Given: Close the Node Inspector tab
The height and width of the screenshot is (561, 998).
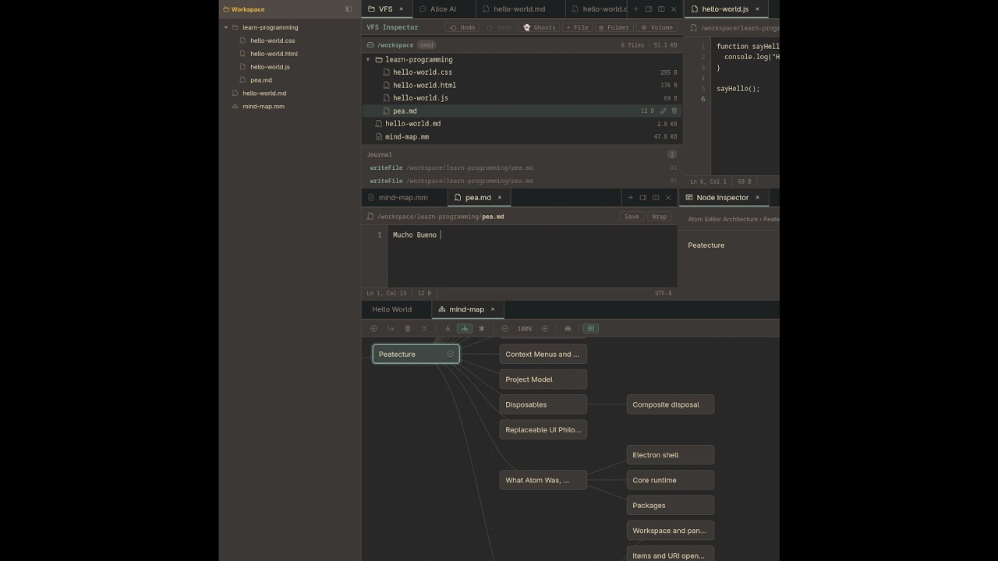Looking at the screenshot, I should click(x=757, y=198).
